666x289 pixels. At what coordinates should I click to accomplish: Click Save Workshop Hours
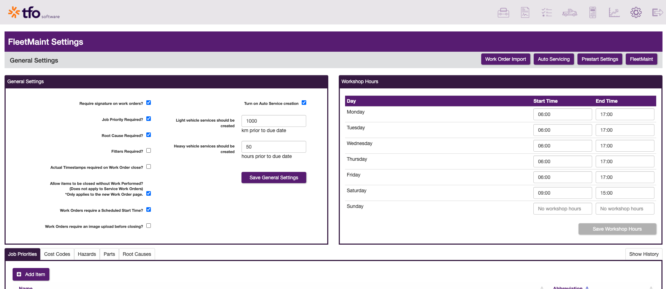617,229
